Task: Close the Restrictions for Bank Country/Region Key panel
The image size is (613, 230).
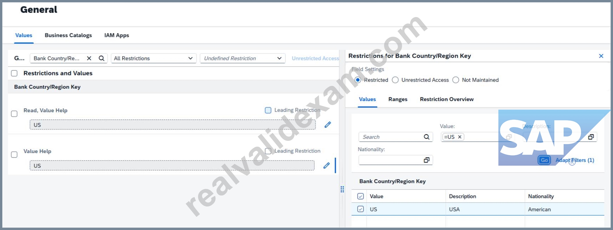Action: point(601,56)
